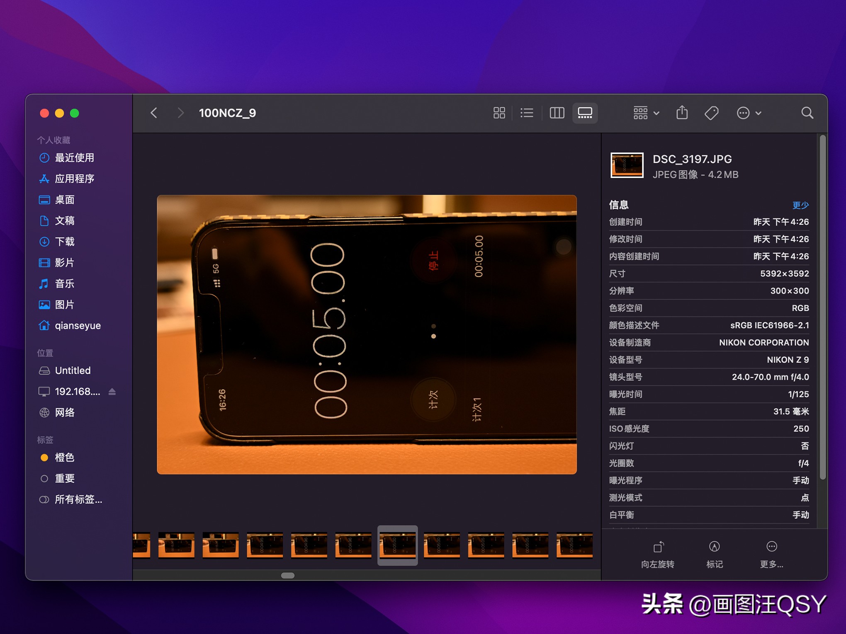Open 应用程序 from the sidebar
This screenshot has width=846, height=634.
coord(75,179)
